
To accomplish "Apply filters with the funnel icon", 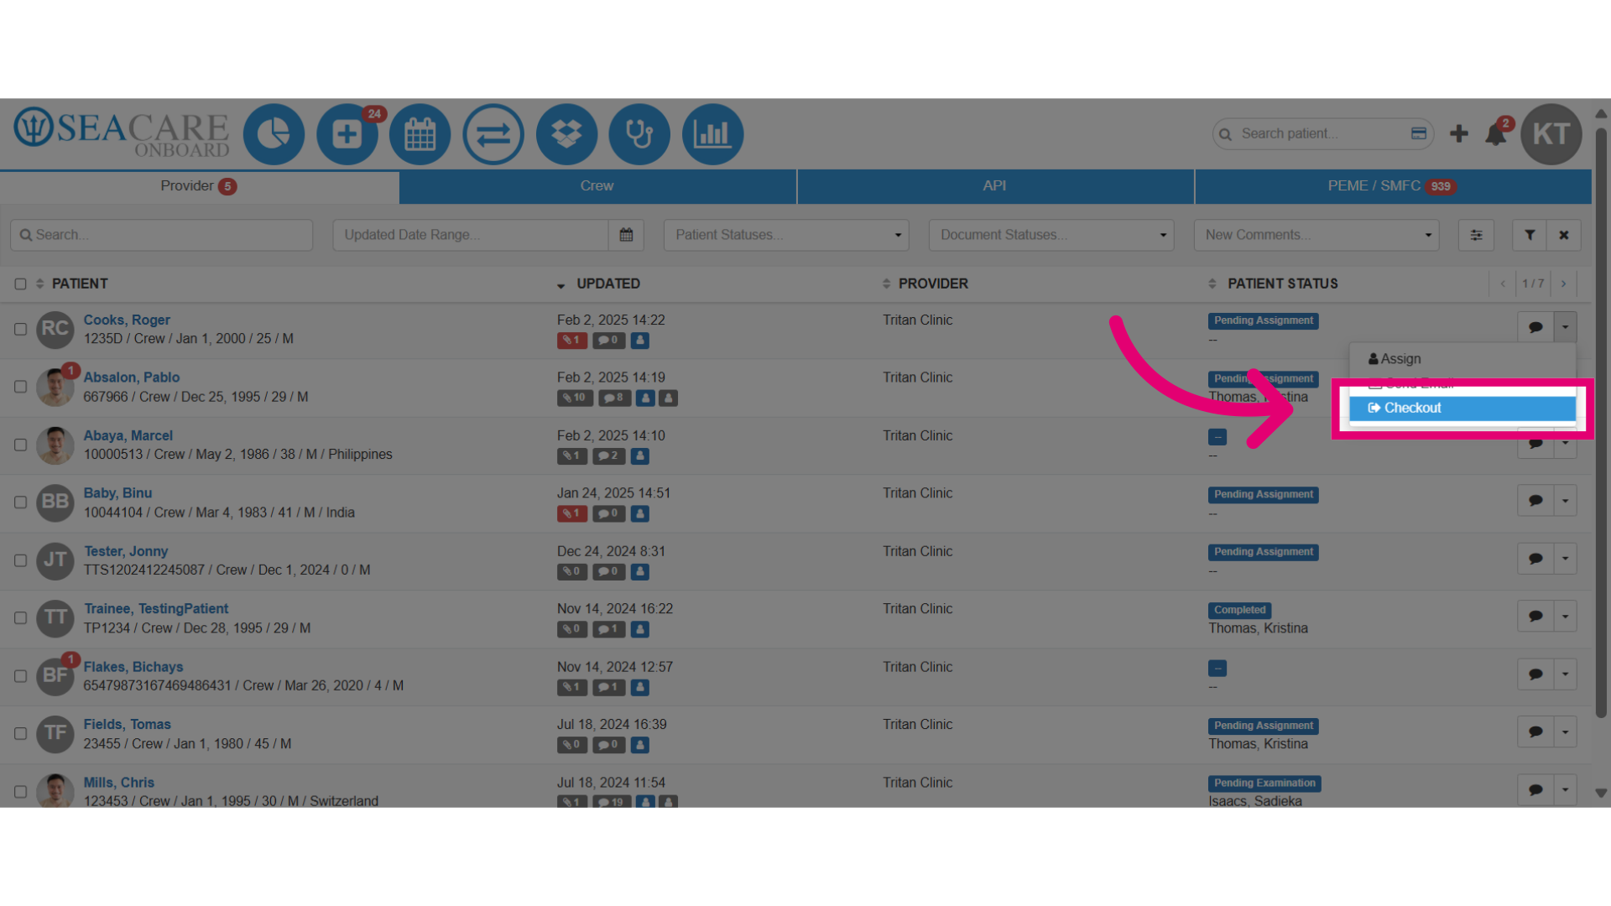I will [x=1530, y=235].
